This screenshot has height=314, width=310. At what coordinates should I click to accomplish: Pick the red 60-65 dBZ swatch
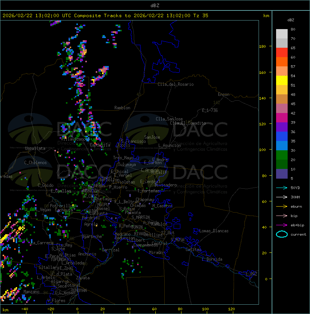[282, 53]
